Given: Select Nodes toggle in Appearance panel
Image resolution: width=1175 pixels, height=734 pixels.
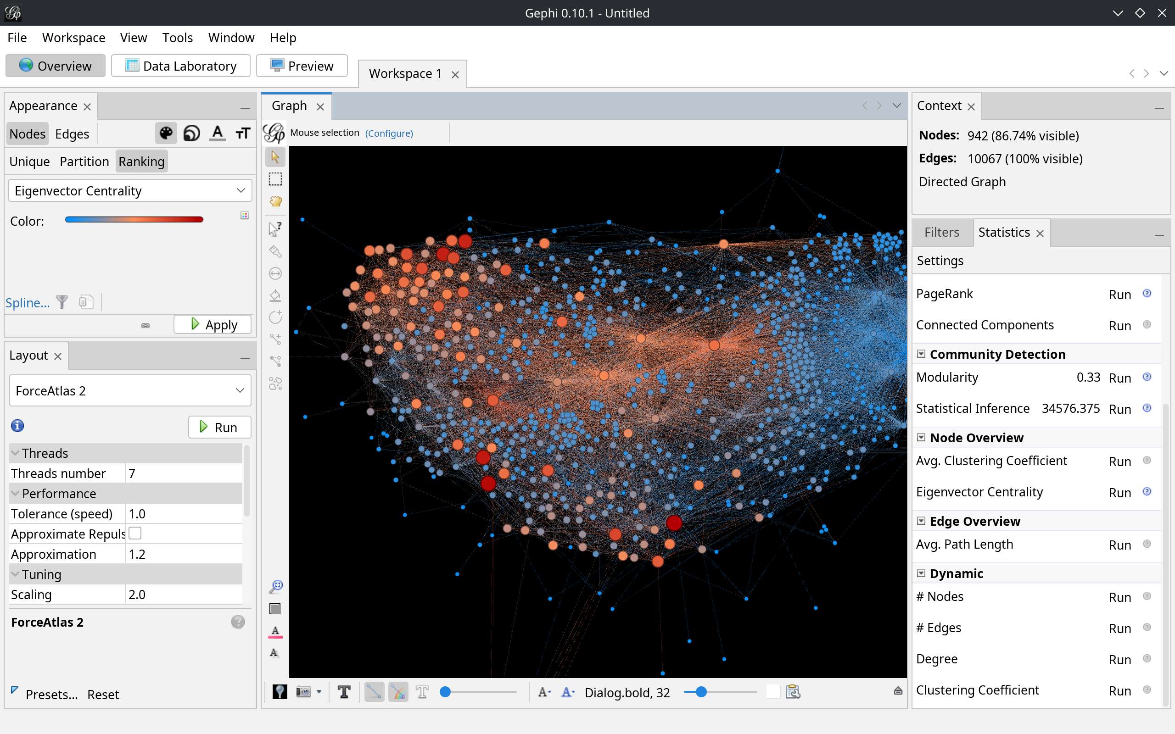Looking at the screenshot, I should [x=27, y=134].
